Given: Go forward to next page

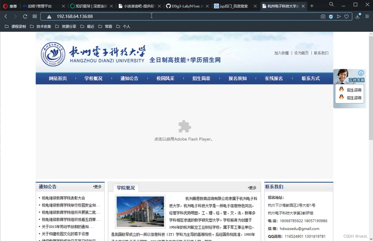Looking at the screenshot, I should [x=15, y=16].
